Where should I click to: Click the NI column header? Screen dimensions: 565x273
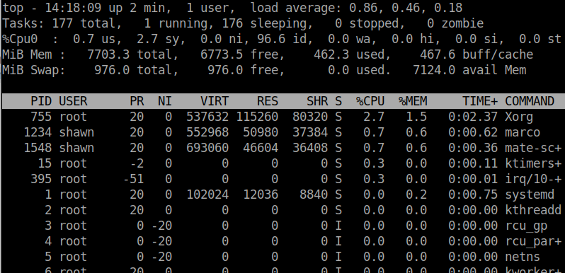165,101
